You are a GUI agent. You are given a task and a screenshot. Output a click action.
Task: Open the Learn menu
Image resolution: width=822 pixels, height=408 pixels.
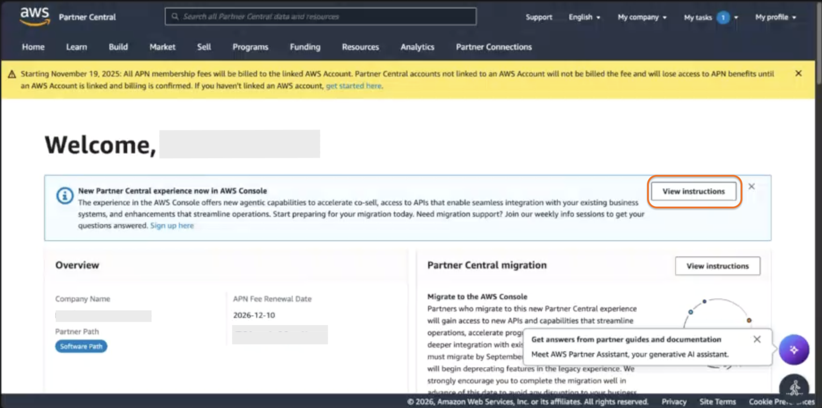[x=77, y=47]
